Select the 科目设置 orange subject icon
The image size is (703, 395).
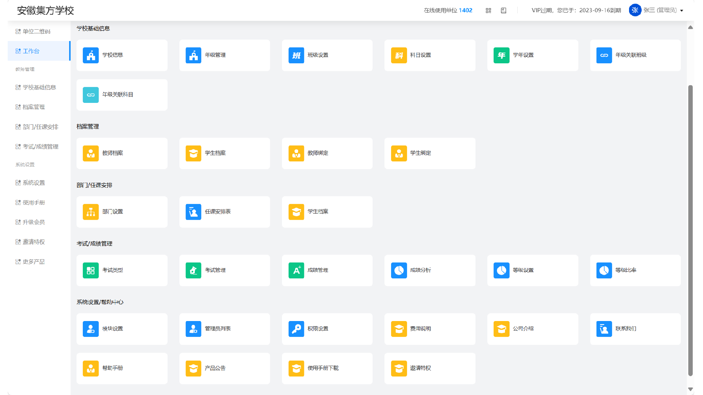point(399,55)
